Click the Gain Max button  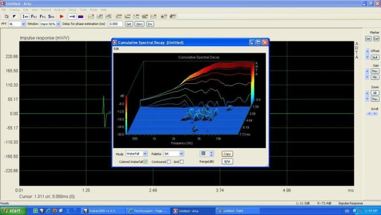(375, 71)
